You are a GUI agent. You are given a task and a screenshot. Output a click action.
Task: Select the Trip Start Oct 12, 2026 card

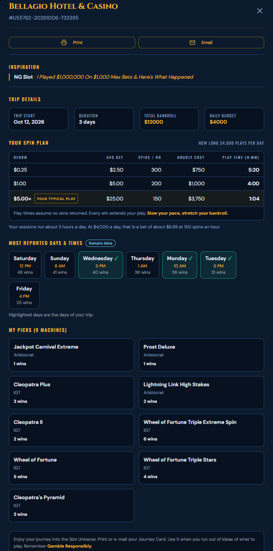coord(38,119)
